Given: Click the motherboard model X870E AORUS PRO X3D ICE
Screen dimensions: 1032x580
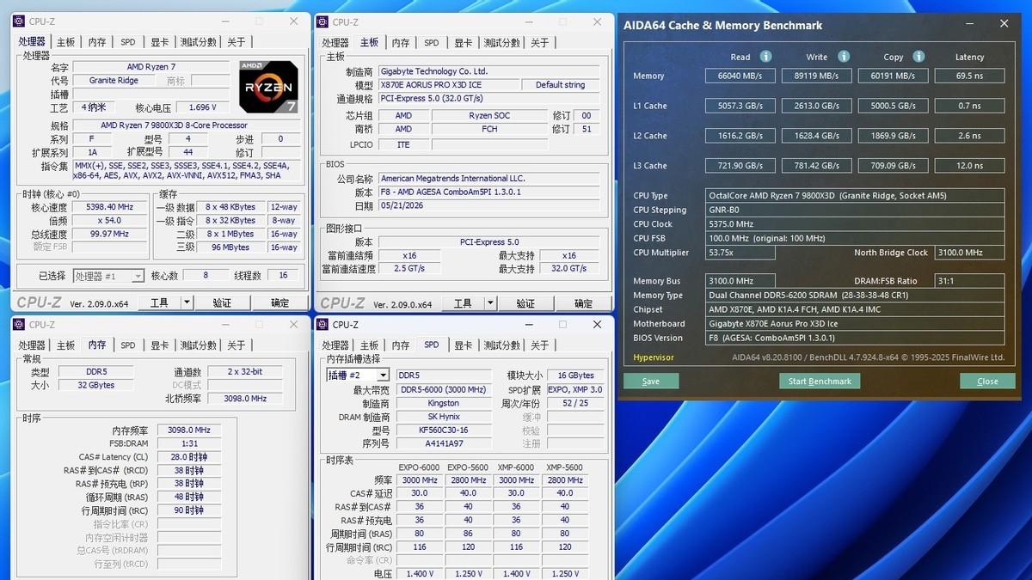Looking at the screenshot, I should tap(450, 85).
